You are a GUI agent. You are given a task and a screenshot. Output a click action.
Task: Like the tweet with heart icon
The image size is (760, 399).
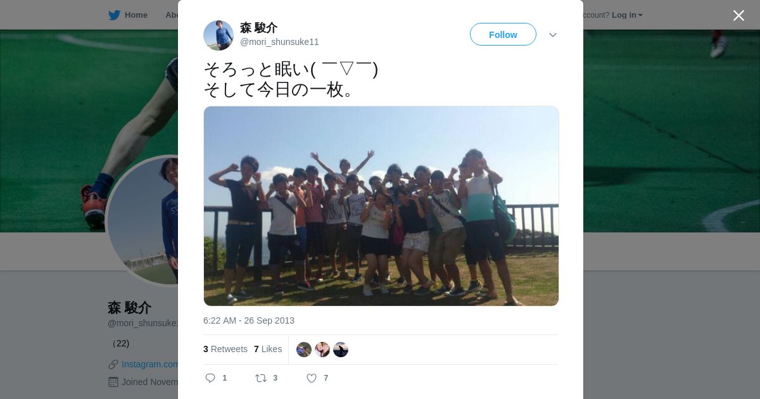(x=311, y=378)
